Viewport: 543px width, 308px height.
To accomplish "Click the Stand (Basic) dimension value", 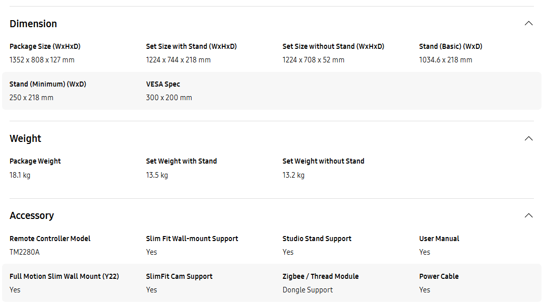I will click(446, 60).
